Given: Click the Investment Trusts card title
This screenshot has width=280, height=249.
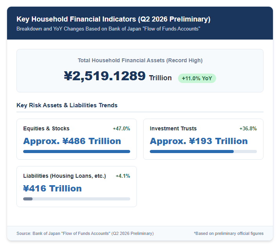Looking at the screenshot, I should [173, 128].
